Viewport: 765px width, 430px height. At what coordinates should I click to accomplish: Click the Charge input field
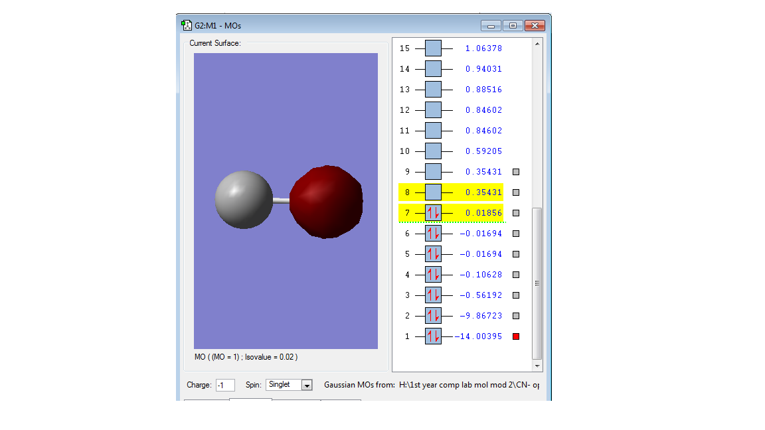point(225,385)
